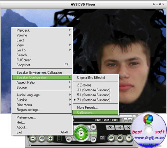The height and width of the screenshot is (148, 167).
Task: Expand the Audio Language submenu arrow
Action: [70, 95]
